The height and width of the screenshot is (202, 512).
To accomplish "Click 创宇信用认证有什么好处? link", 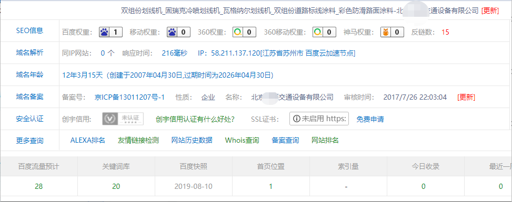I will 195,119.
